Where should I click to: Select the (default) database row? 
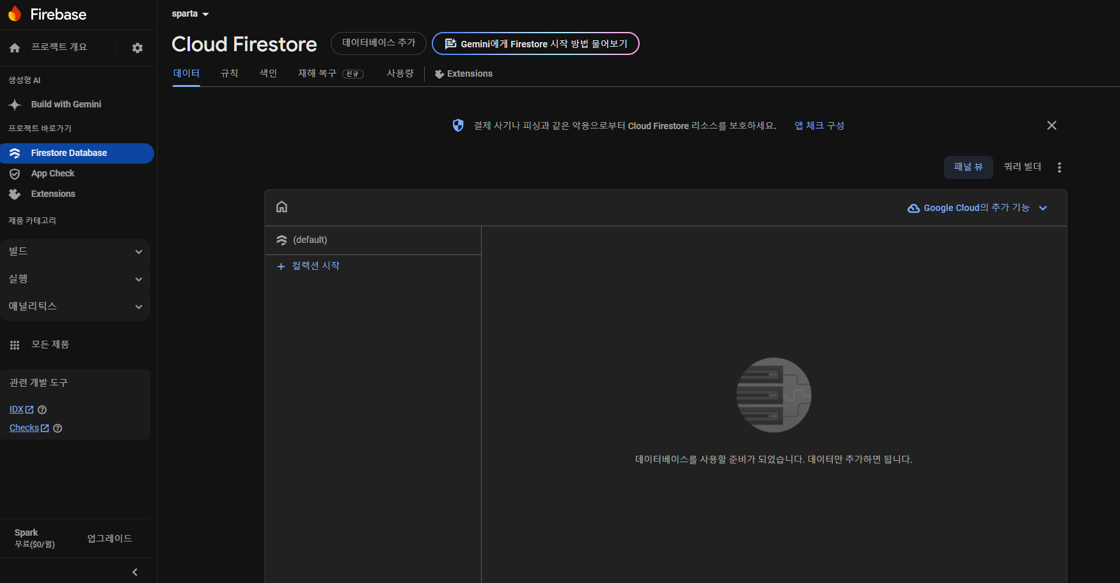point(373,240)
